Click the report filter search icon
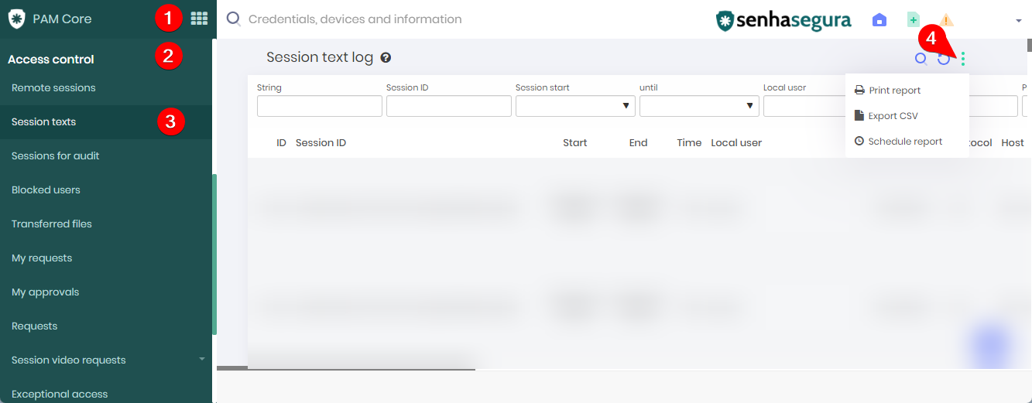Screen dimensions: 1032x403 pyautogui.click(x=921, y=58)
